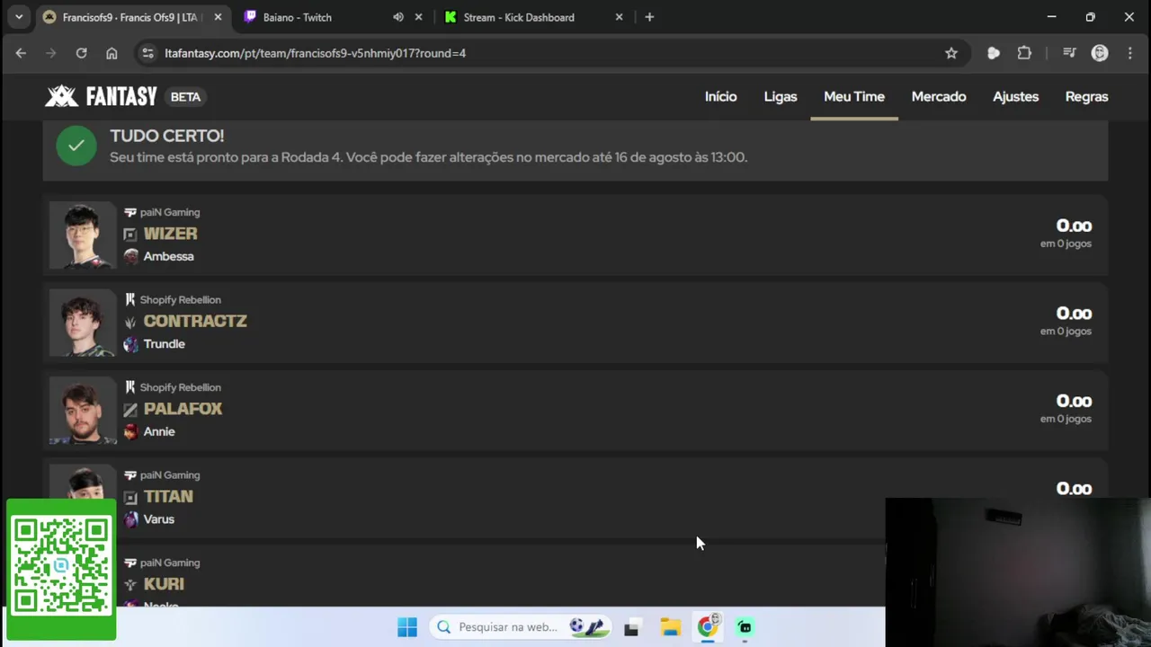Screen dimensions: 1151x647
Task: Click Contractz's player photo
Action: coord(83,323)
